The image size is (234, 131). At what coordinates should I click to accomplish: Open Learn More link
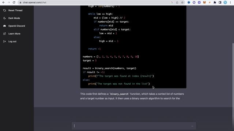click(14, 34)
